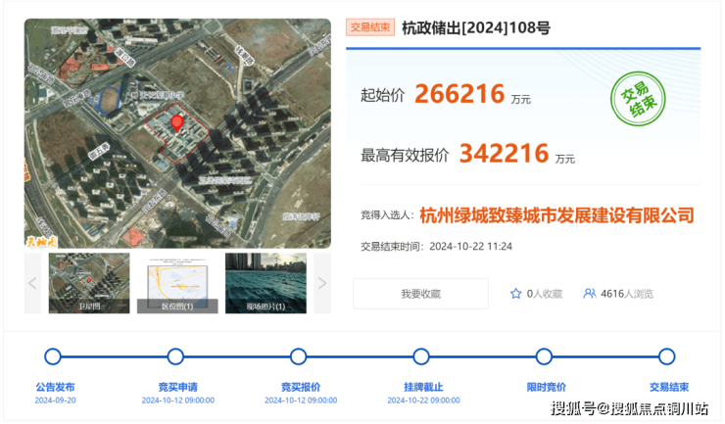
Task: Select the 卫星图 thumbnail
Action: tap(89, 283)
